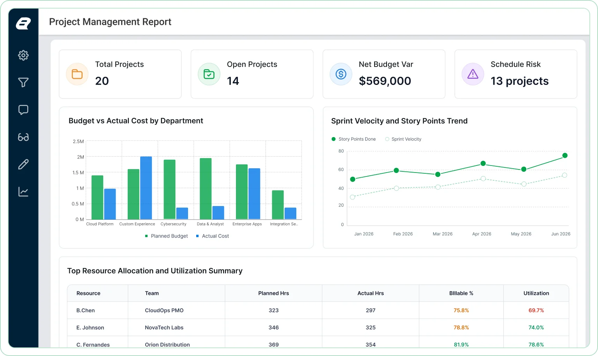Select the B.Chen resource row
598x356 pixels.
click(318, 310)
